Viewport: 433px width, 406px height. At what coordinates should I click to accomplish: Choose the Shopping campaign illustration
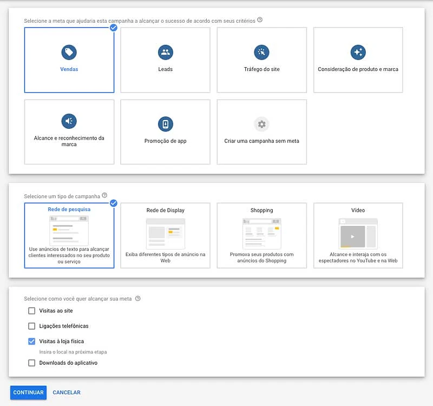[261, 234]
